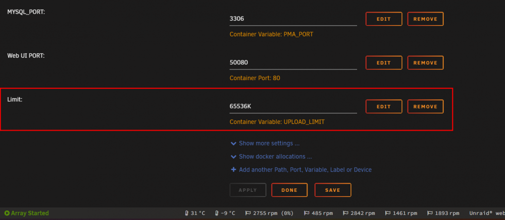The width and height of the screenshot is (505, 220).
Task: Click the 31 °C temperature reading
Action: 198,213
